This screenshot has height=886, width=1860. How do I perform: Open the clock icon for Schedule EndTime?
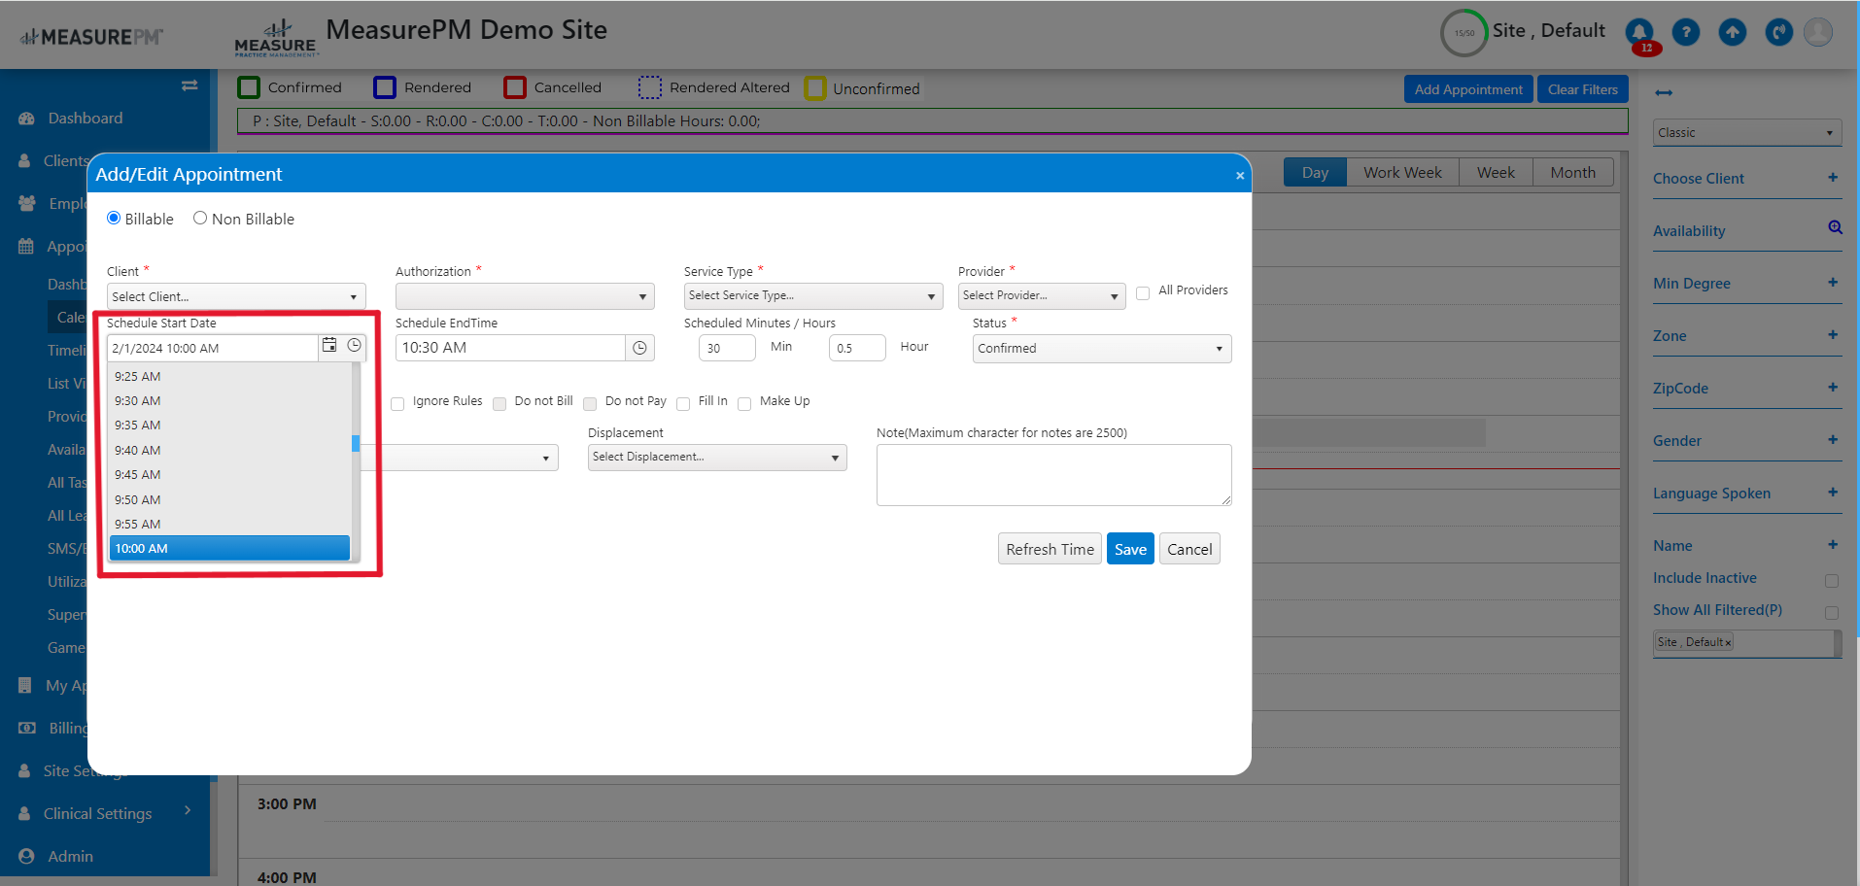[639, 348]
